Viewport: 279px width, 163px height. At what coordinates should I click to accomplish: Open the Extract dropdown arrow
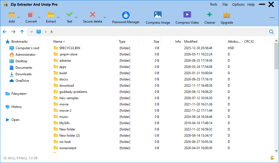tap(58, 17)
